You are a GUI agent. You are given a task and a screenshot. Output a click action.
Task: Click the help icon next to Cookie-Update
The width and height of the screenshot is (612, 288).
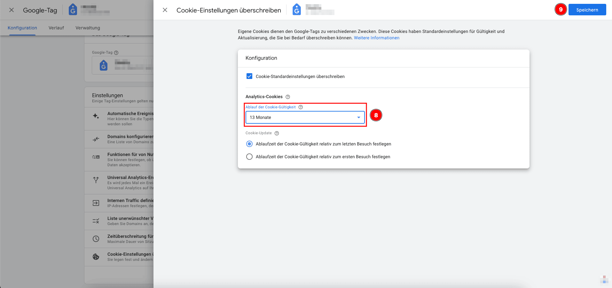click(277, 133)
